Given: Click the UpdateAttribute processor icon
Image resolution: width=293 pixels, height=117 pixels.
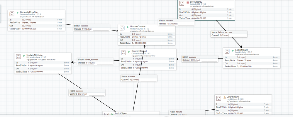Looking at the screenshot, I should [x=18, y=56].
